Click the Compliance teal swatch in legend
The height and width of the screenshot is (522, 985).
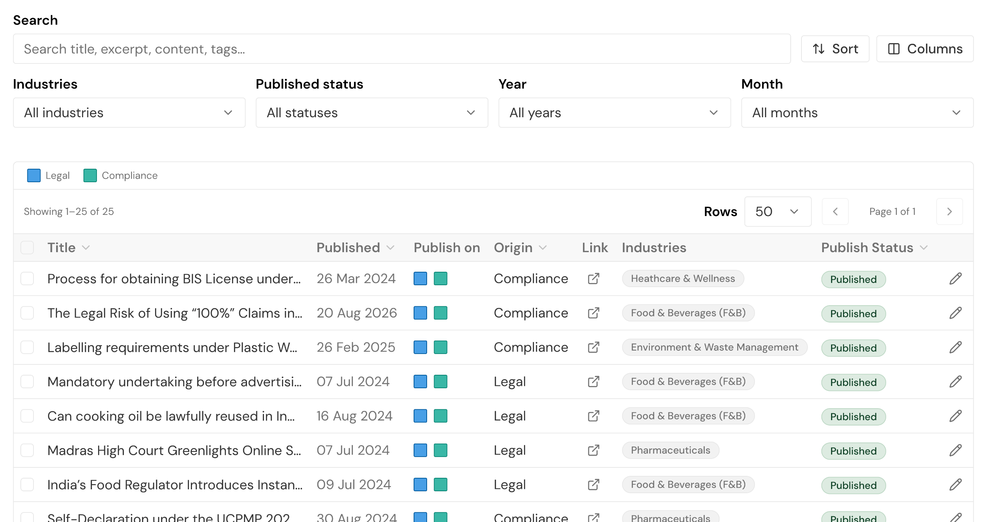[x=90, y=175]
